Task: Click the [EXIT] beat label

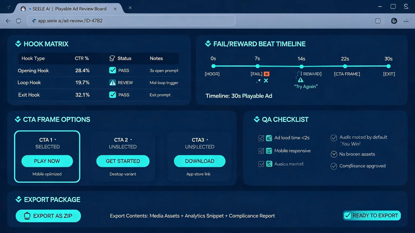Action: [389, 74]
